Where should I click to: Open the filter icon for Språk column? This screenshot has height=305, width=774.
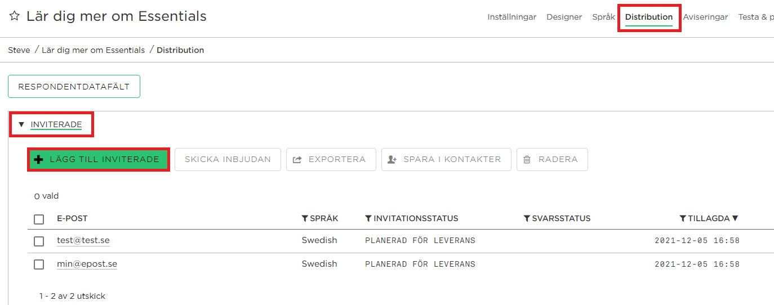tap(305, 218)
